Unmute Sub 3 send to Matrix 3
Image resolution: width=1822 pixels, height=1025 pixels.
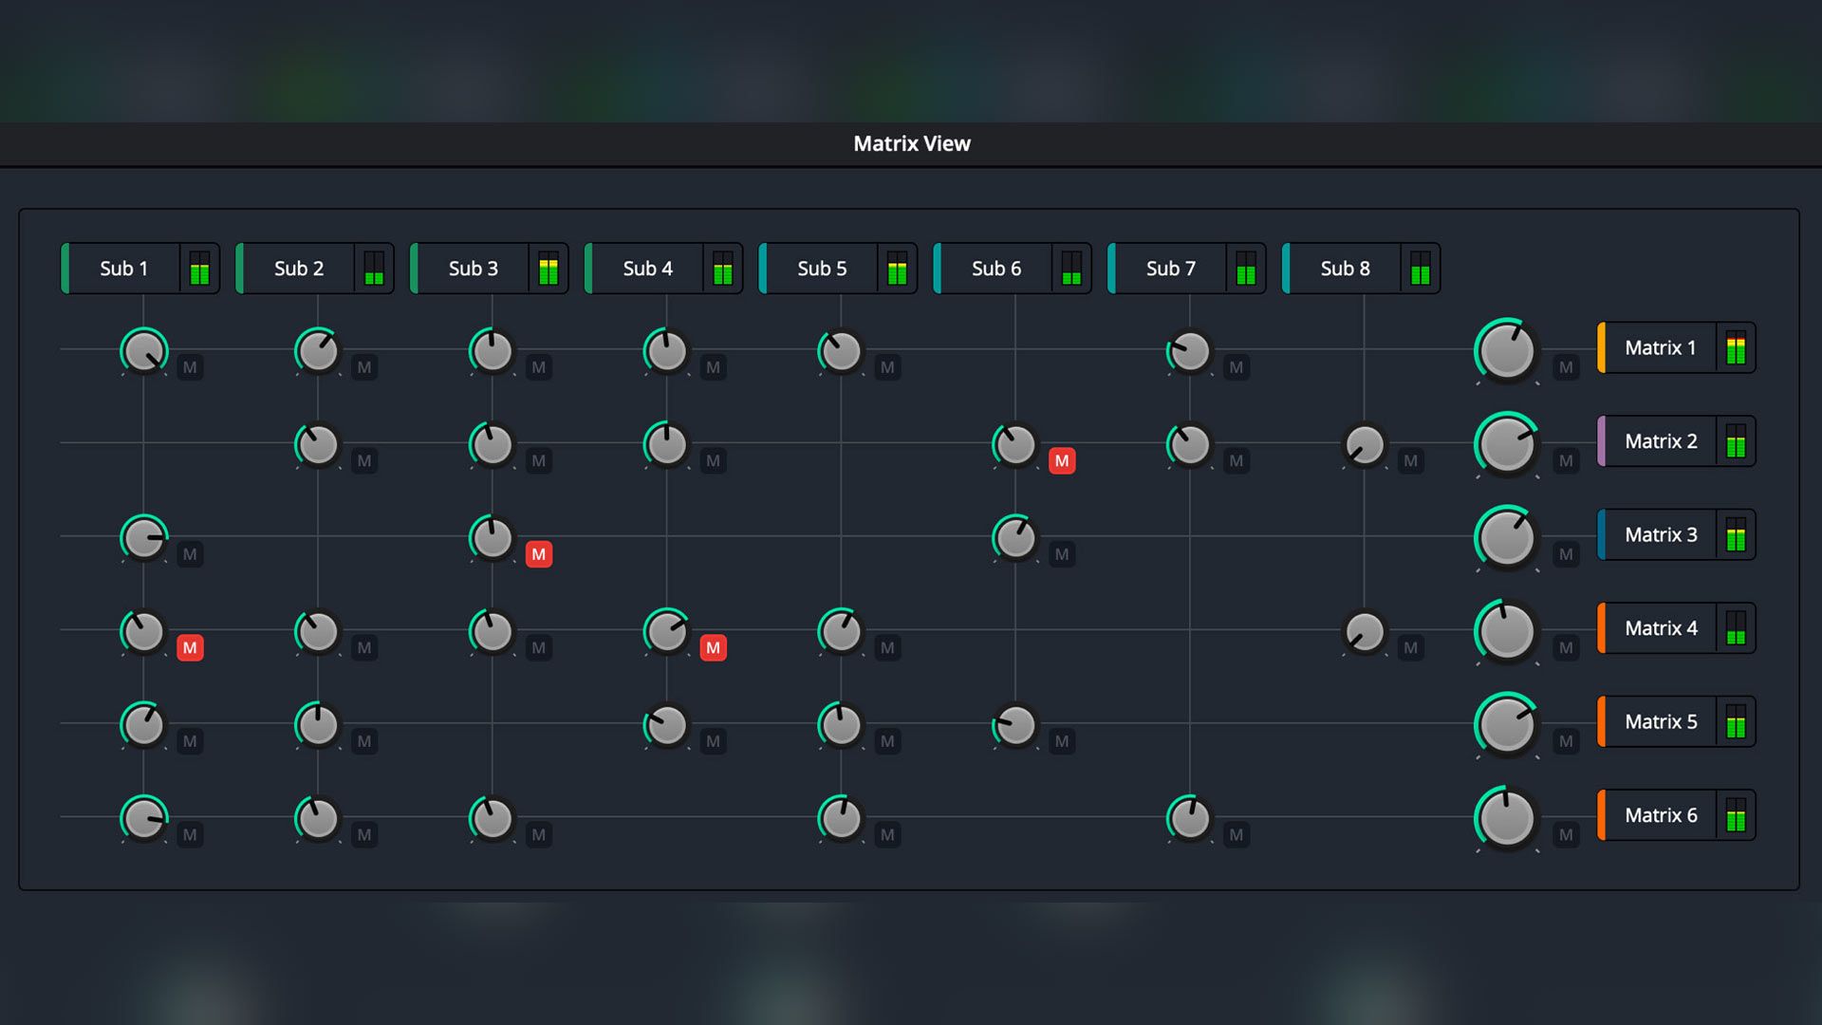point(539,554)
